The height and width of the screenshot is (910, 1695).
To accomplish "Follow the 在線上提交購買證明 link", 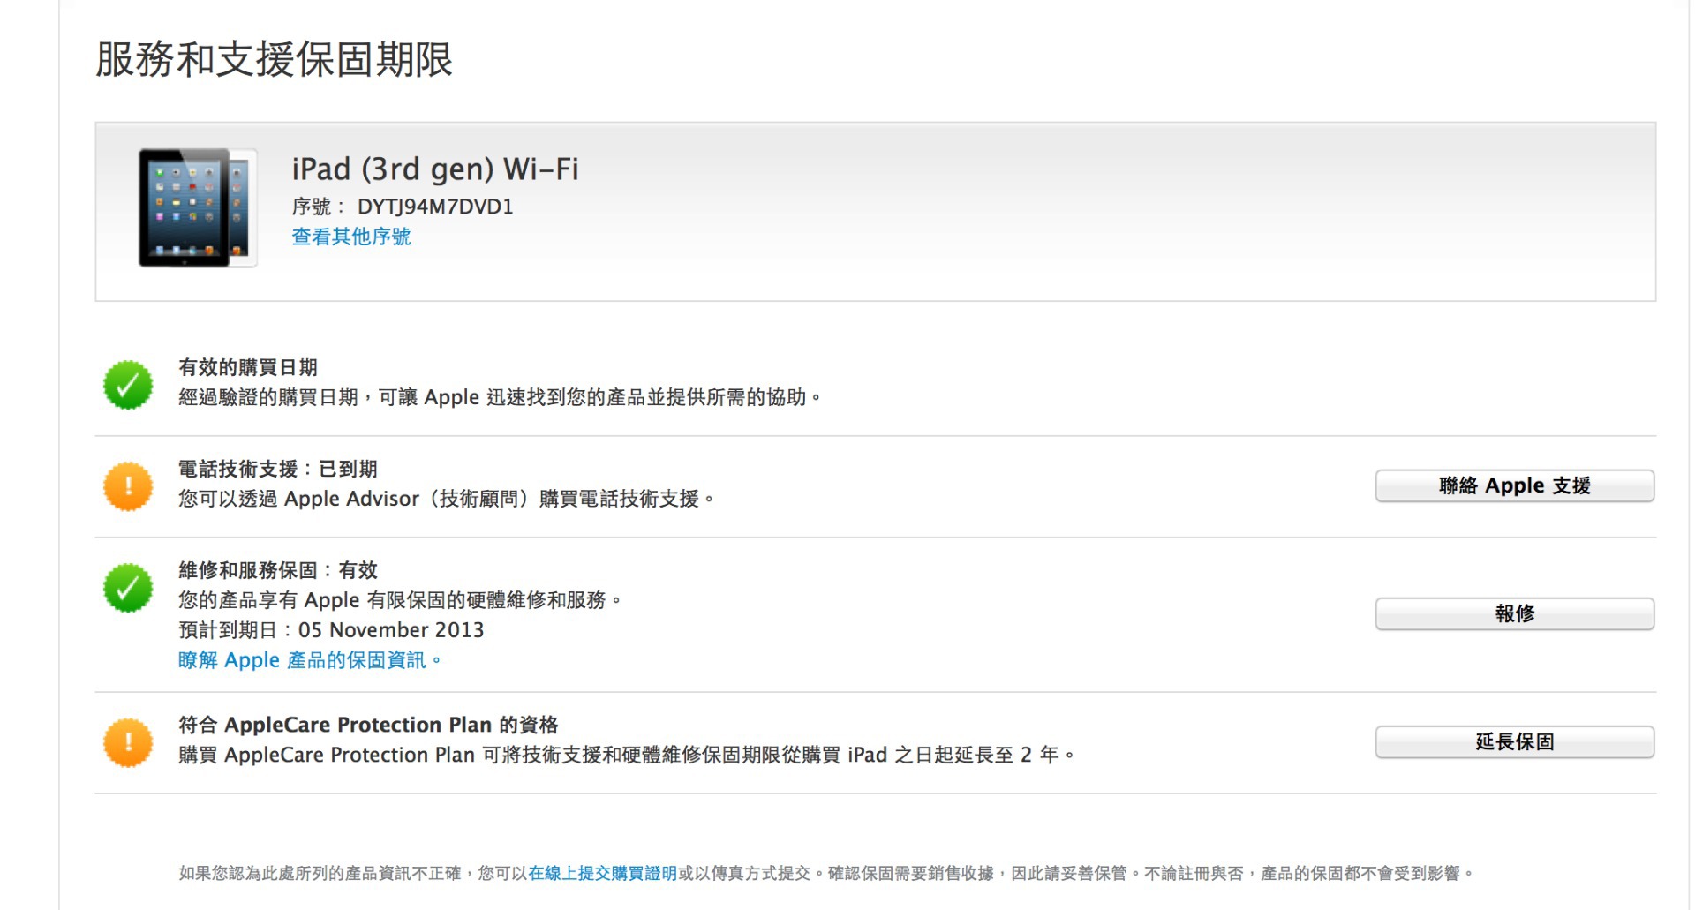I will tap(602, 873).
